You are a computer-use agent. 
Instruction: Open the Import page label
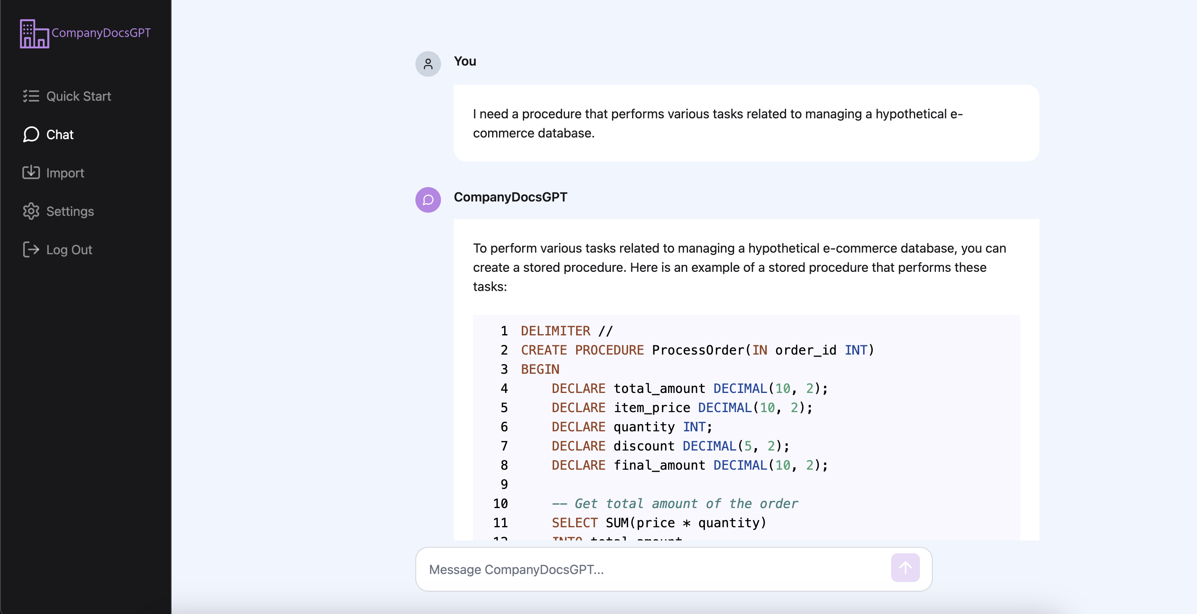click(65, 173)
